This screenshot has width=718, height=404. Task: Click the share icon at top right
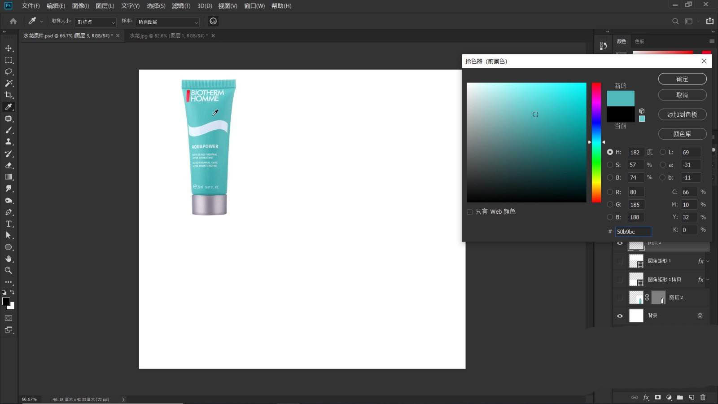709,21
